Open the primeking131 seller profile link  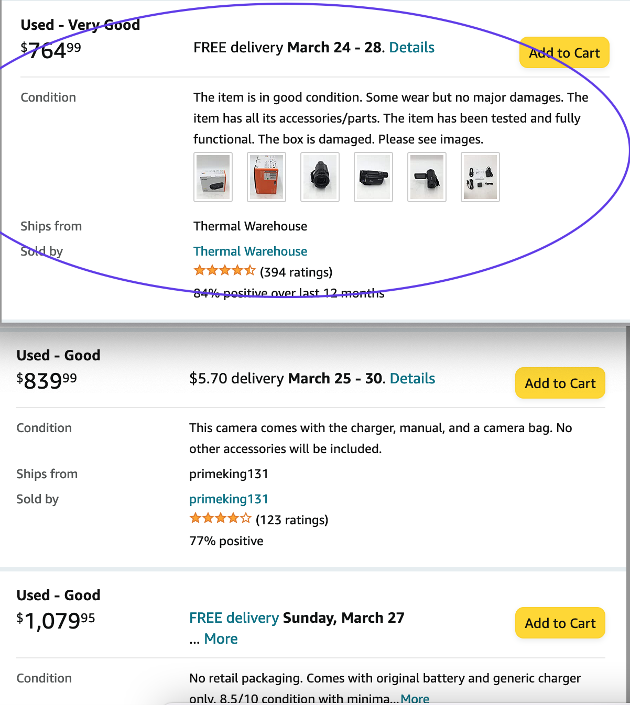click(229, 499)
